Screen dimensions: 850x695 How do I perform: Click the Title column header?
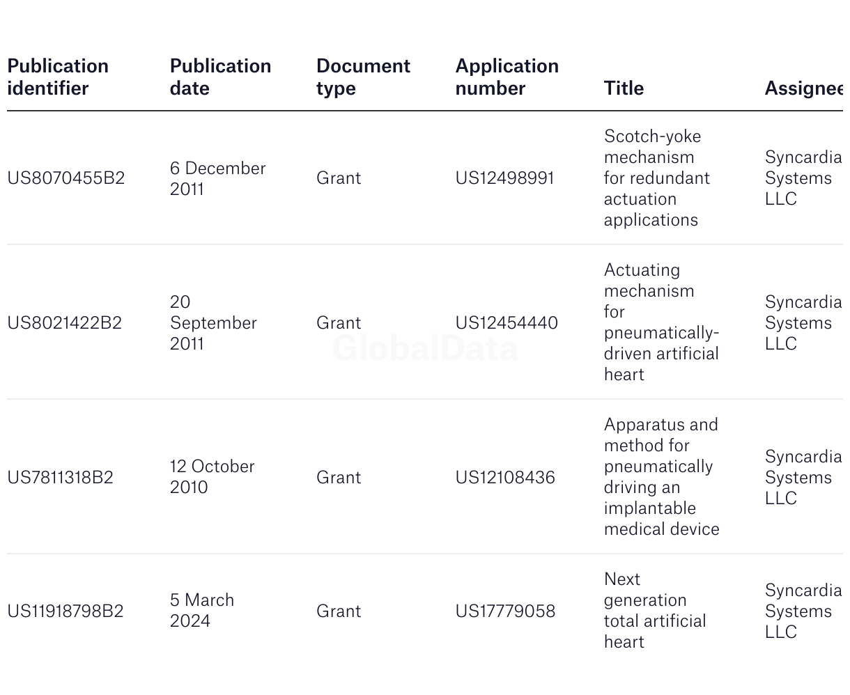click(624, 88)
